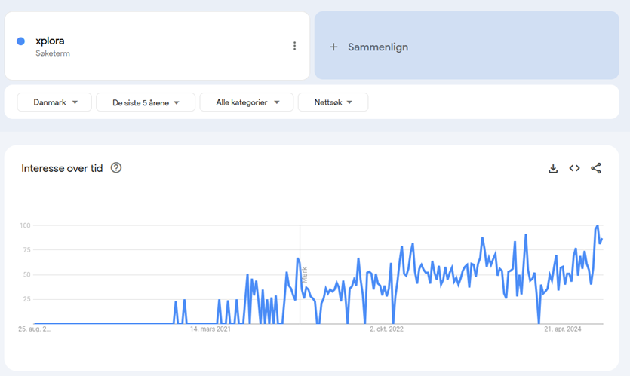The image size is (630, 376).
Task: Click the 100 y-axis value
Action: click(x=25, y=225)
